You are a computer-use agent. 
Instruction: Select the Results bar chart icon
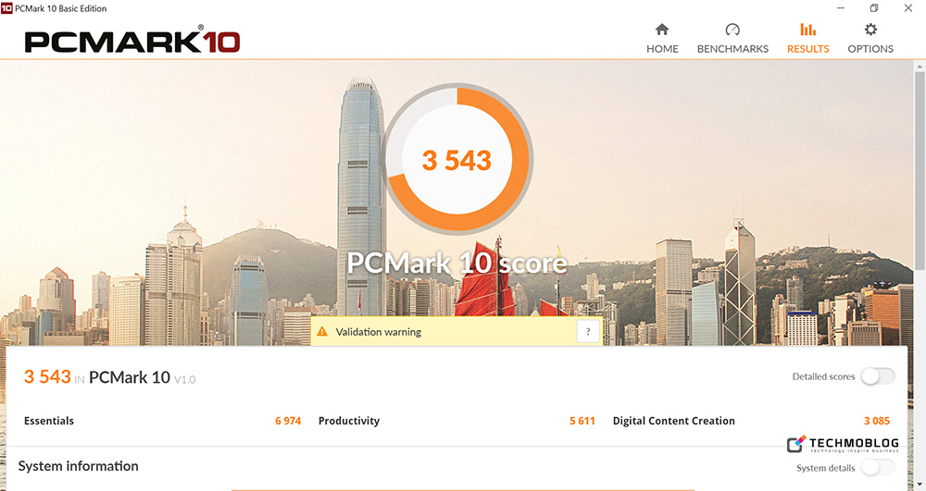[x=807, y=30]
